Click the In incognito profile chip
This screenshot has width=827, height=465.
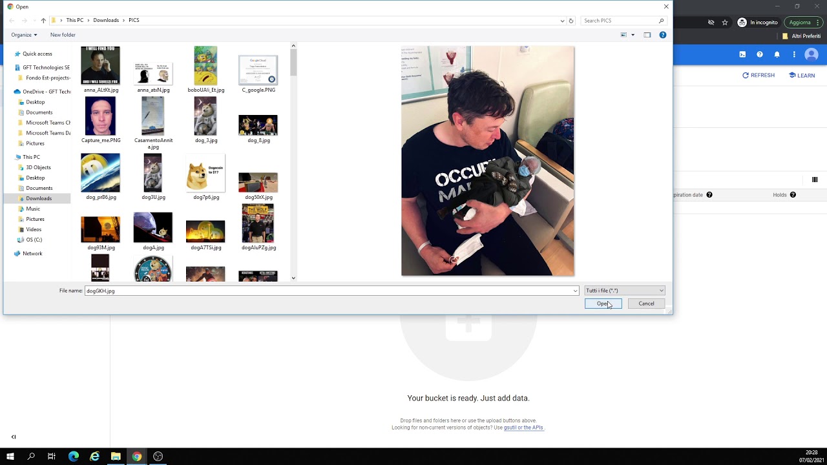pyautogui.click(x=758, y=22)
